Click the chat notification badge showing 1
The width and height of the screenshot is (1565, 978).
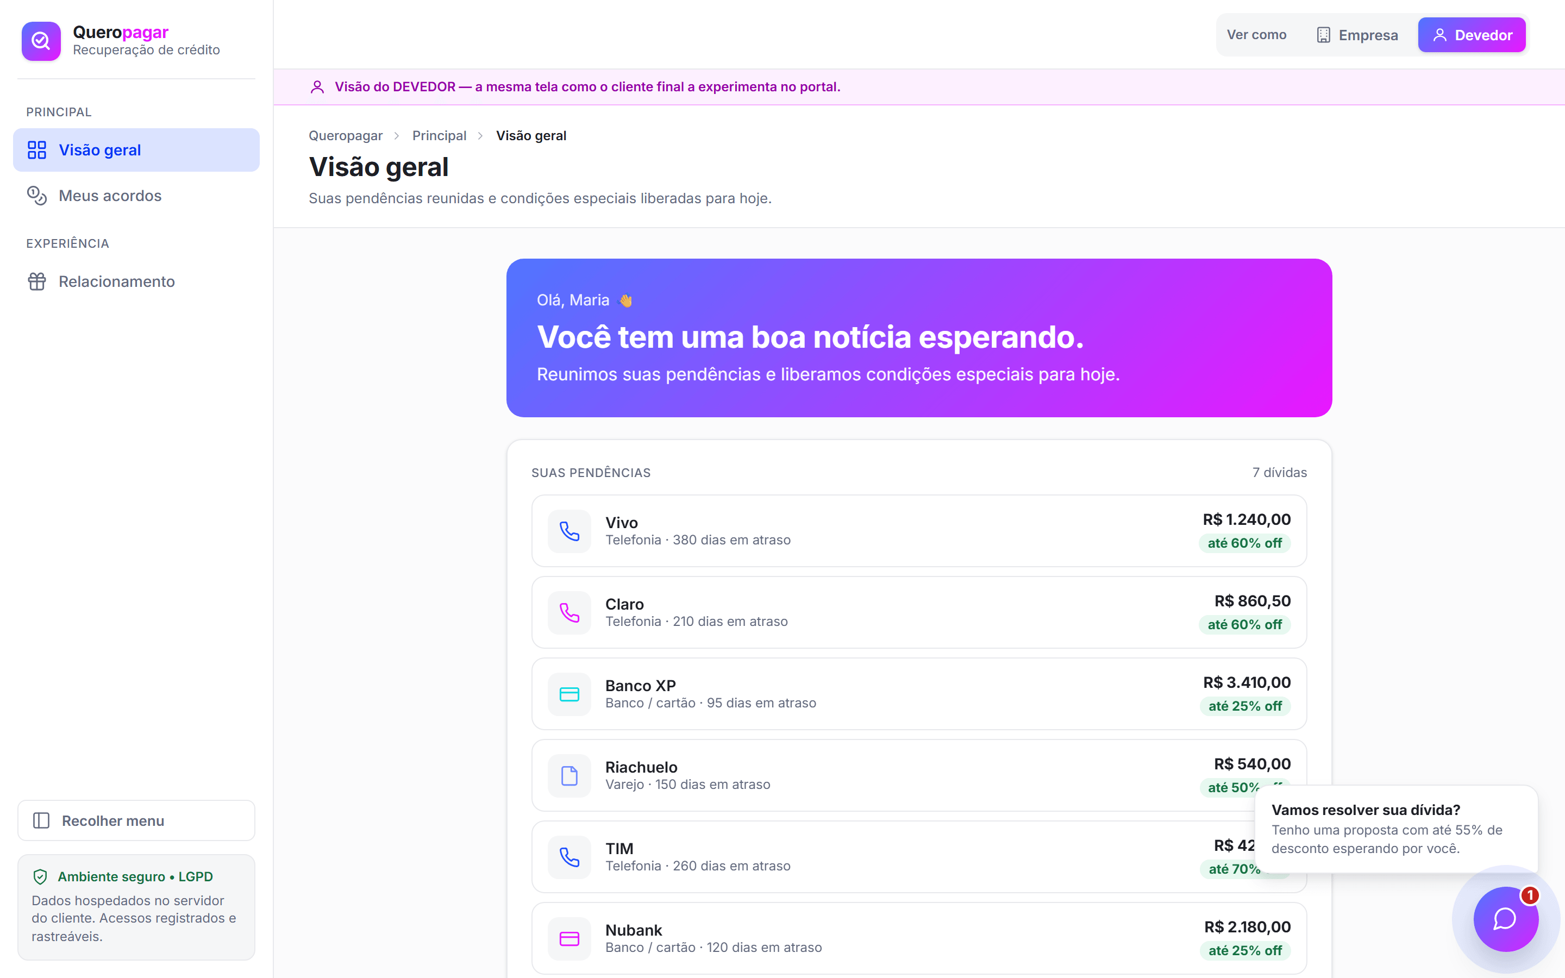click(x=1530, y=895)
